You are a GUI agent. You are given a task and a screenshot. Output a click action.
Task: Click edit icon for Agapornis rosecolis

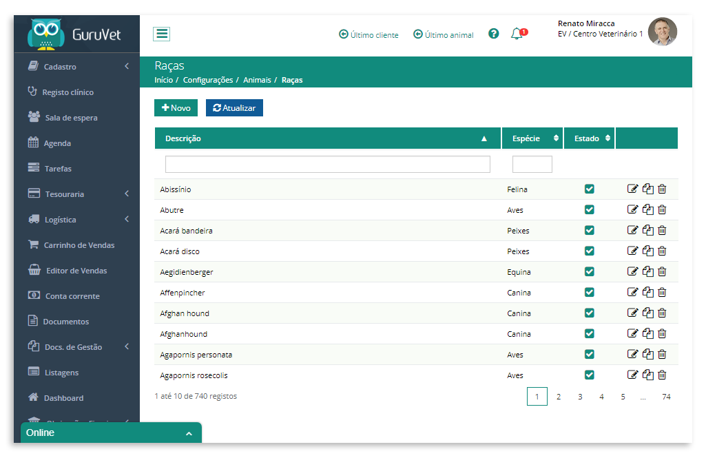click(632, 375)
